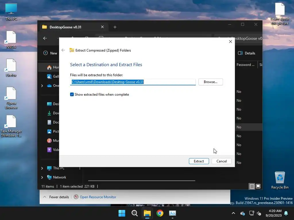294x220 pixels.
Task: Select Firefox desktop shortcut
Action: click(11, 68)
